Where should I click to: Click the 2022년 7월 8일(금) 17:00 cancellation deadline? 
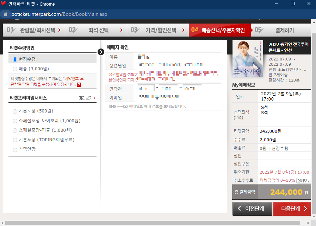pos(284,172)
